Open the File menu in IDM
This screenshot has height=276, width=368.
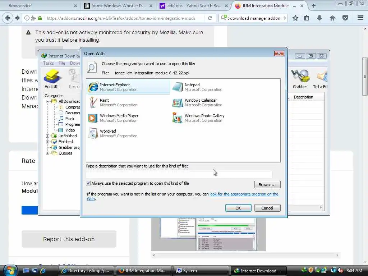point(62,63)
